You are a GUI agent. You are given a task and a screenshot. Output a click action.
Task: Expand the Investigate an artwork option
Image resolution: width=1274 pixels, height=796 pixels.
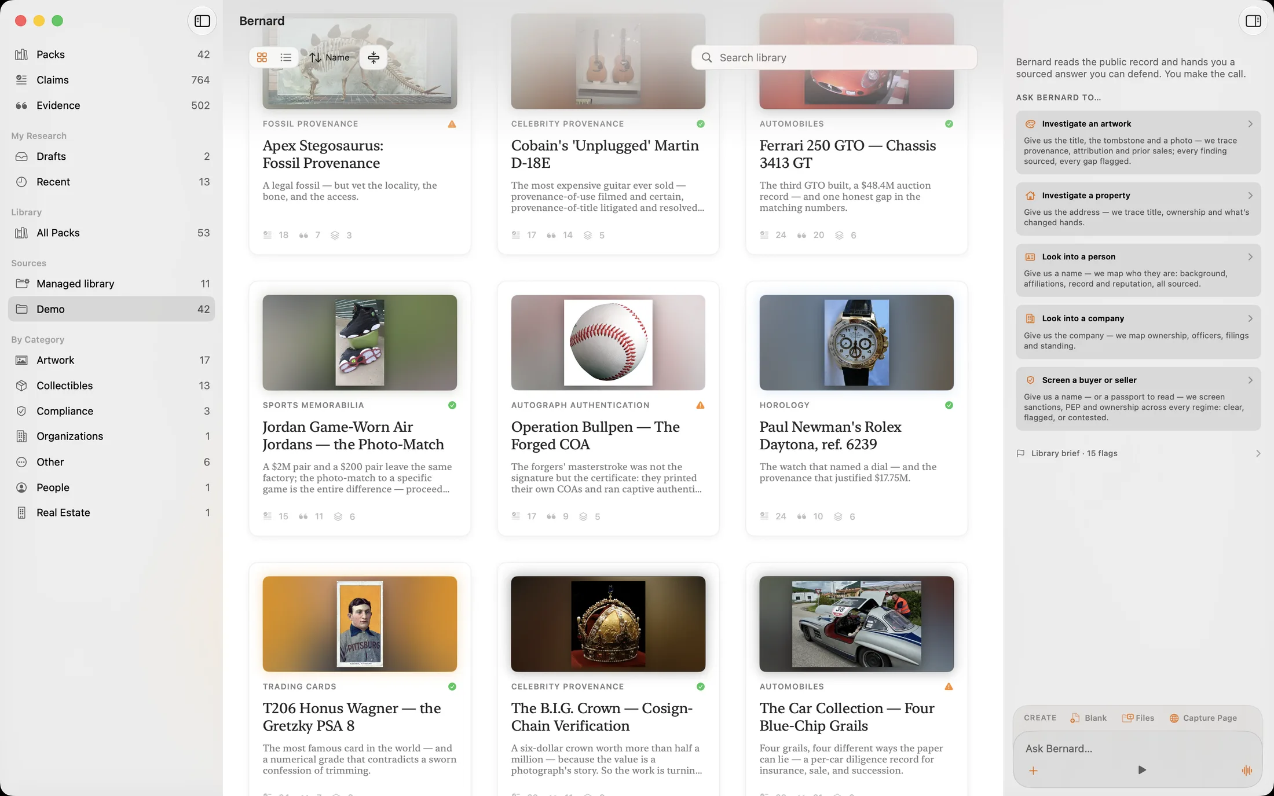(1138, 142)
